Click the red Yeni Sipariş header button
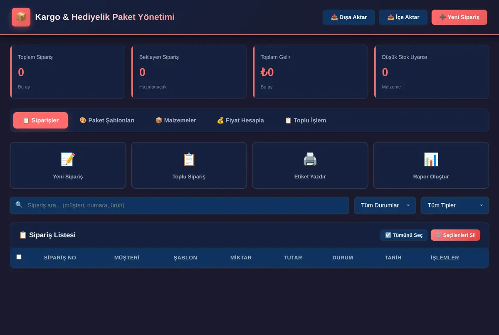Screen dimensions: 499x335 (x=459, y=17)
